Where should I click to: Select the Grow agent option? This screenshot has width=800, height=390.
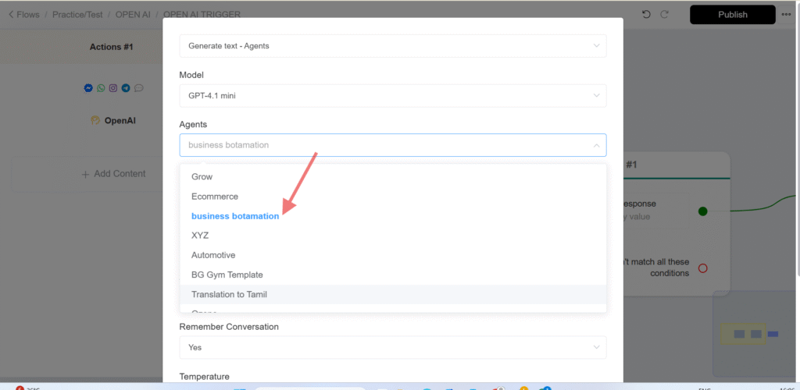tap(393, 177)
